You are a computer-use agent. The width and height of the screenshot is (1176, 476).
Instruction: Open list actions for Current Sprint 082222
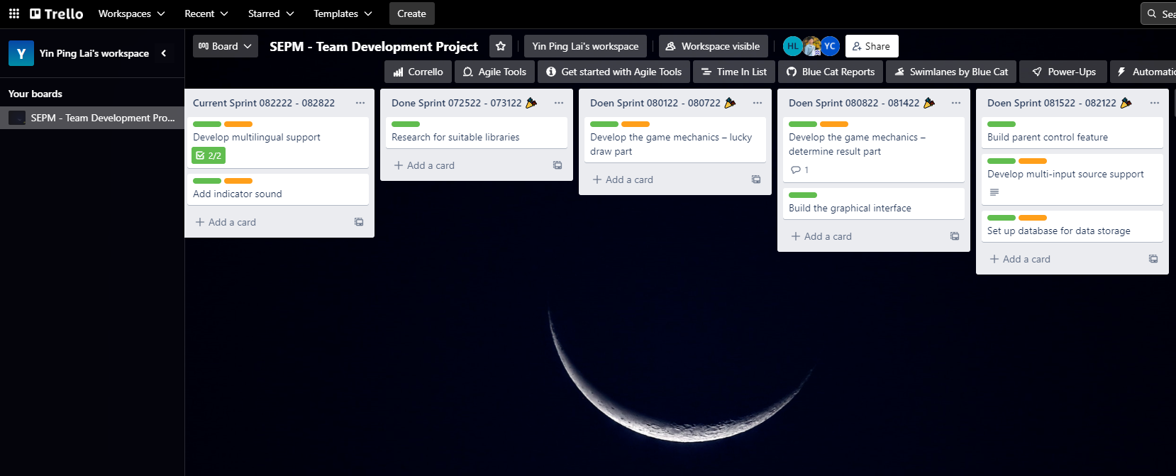(x=360, y=103)
